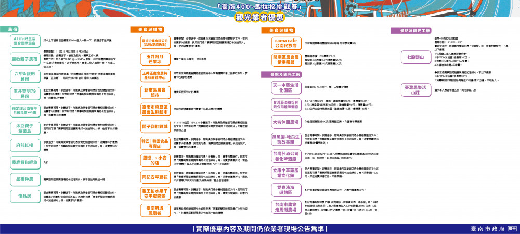Select the 韓匠|韓國食品專賣店 box
This screenshot has height=234, width=520.
click(x=155, y=144)
